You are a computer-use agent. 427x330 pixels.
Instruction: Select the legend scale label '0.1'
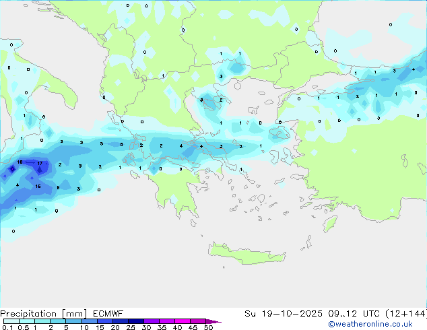tap(7, 327)
